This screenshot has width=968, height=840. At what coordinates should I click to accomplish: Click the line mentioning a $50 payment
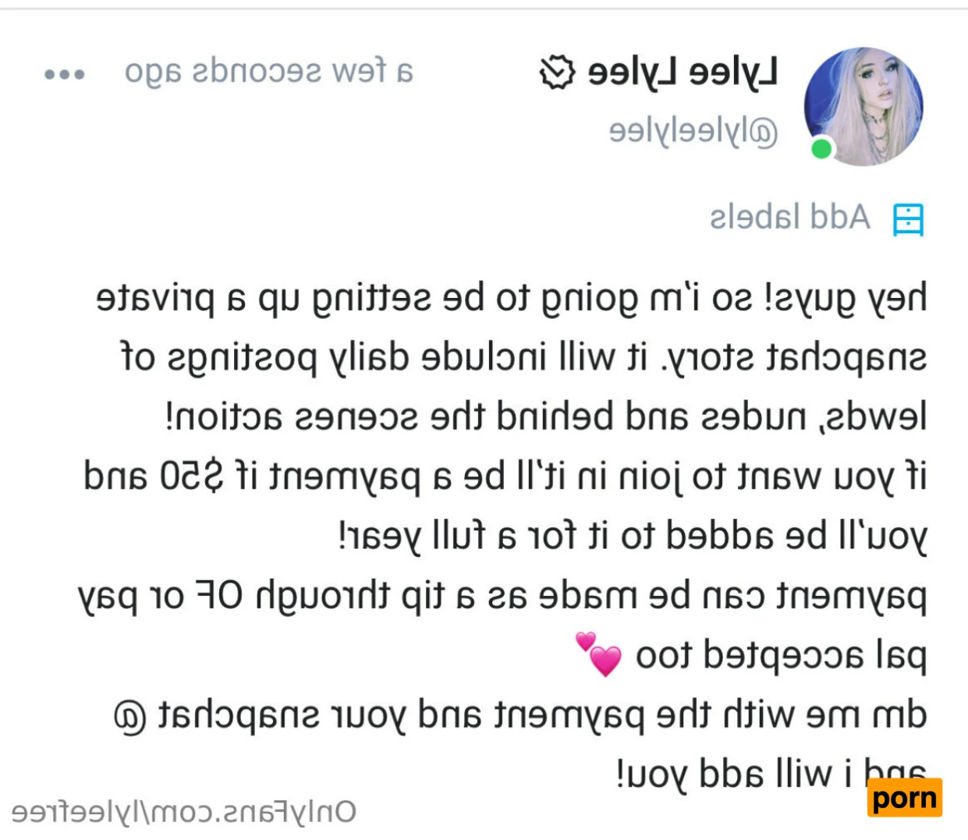pyautogui.click(x=505, y=477)
